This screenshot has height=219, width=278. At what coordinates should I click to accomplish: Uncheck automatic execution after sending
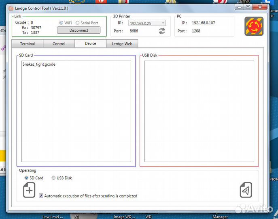41,196
